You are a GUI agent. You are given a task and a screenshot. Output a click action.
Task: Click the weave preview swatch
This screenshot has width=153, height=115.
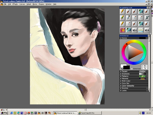click(142, 78)
